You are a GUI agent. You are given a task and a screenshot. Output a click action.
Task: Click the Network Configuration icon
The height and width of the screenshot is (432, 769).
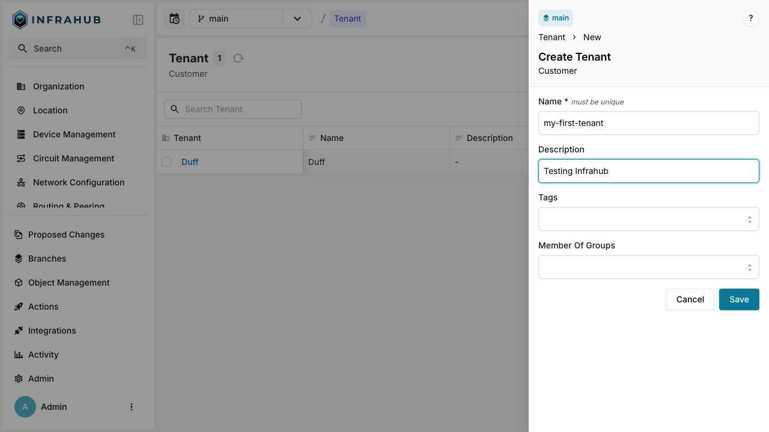click(x=21, y=182)
